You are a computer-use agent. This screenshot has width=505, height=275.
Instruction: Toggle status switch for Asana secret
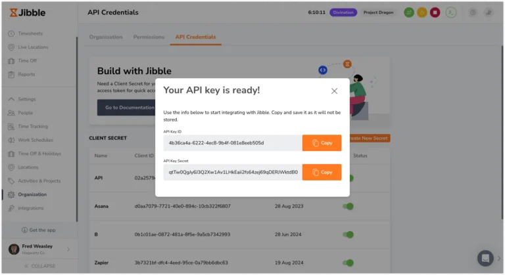tap(348, 206)
